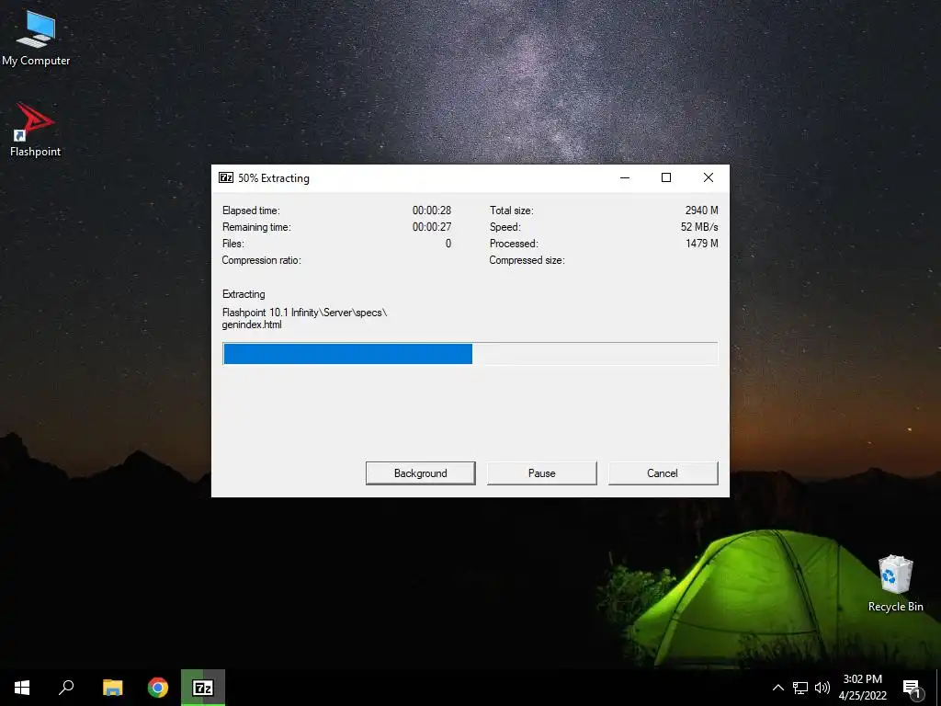
Task: Select the My Computer desktop icon
Action: point(36,39)
